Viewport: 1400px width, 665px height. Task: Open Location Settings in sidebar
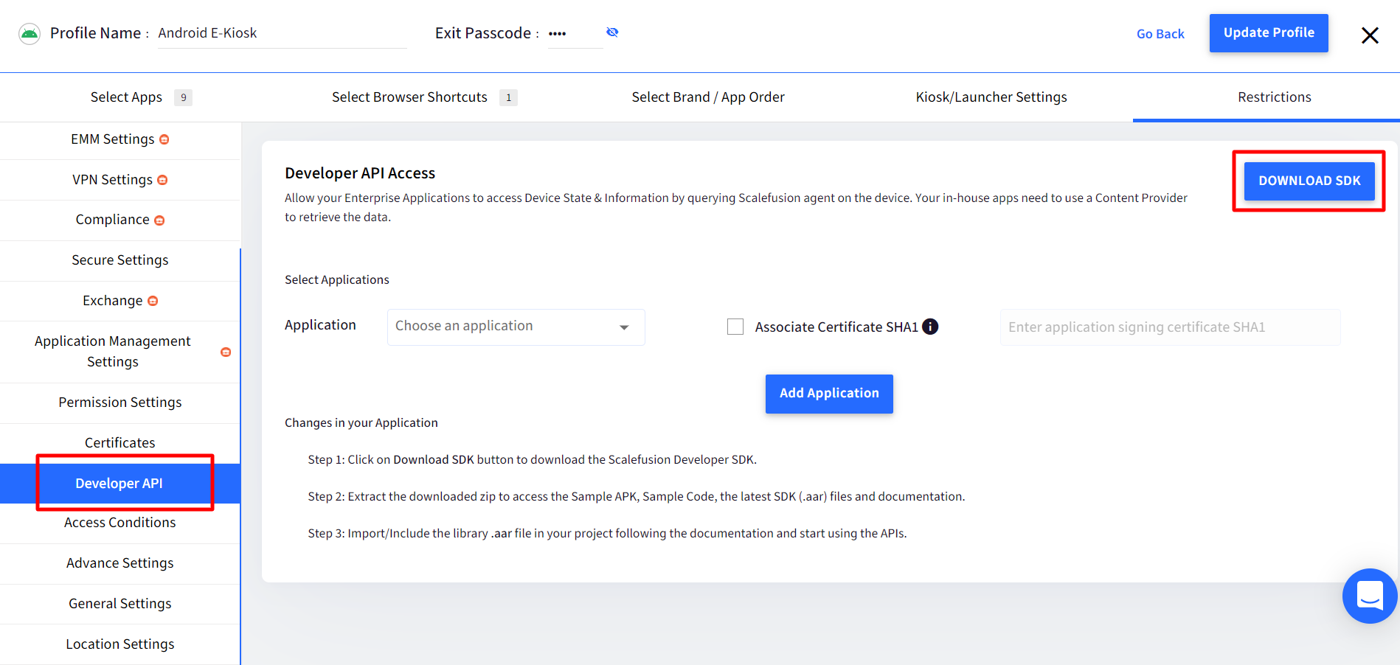120,644
